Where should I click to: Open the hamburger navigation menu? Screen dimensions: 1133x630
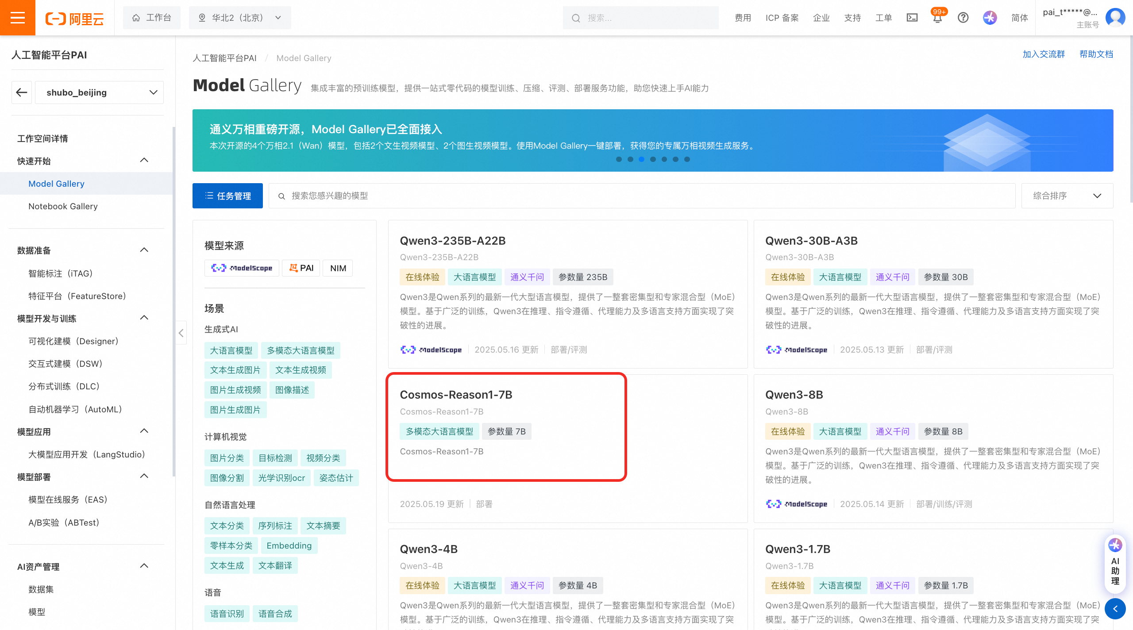tap(17, 18)
